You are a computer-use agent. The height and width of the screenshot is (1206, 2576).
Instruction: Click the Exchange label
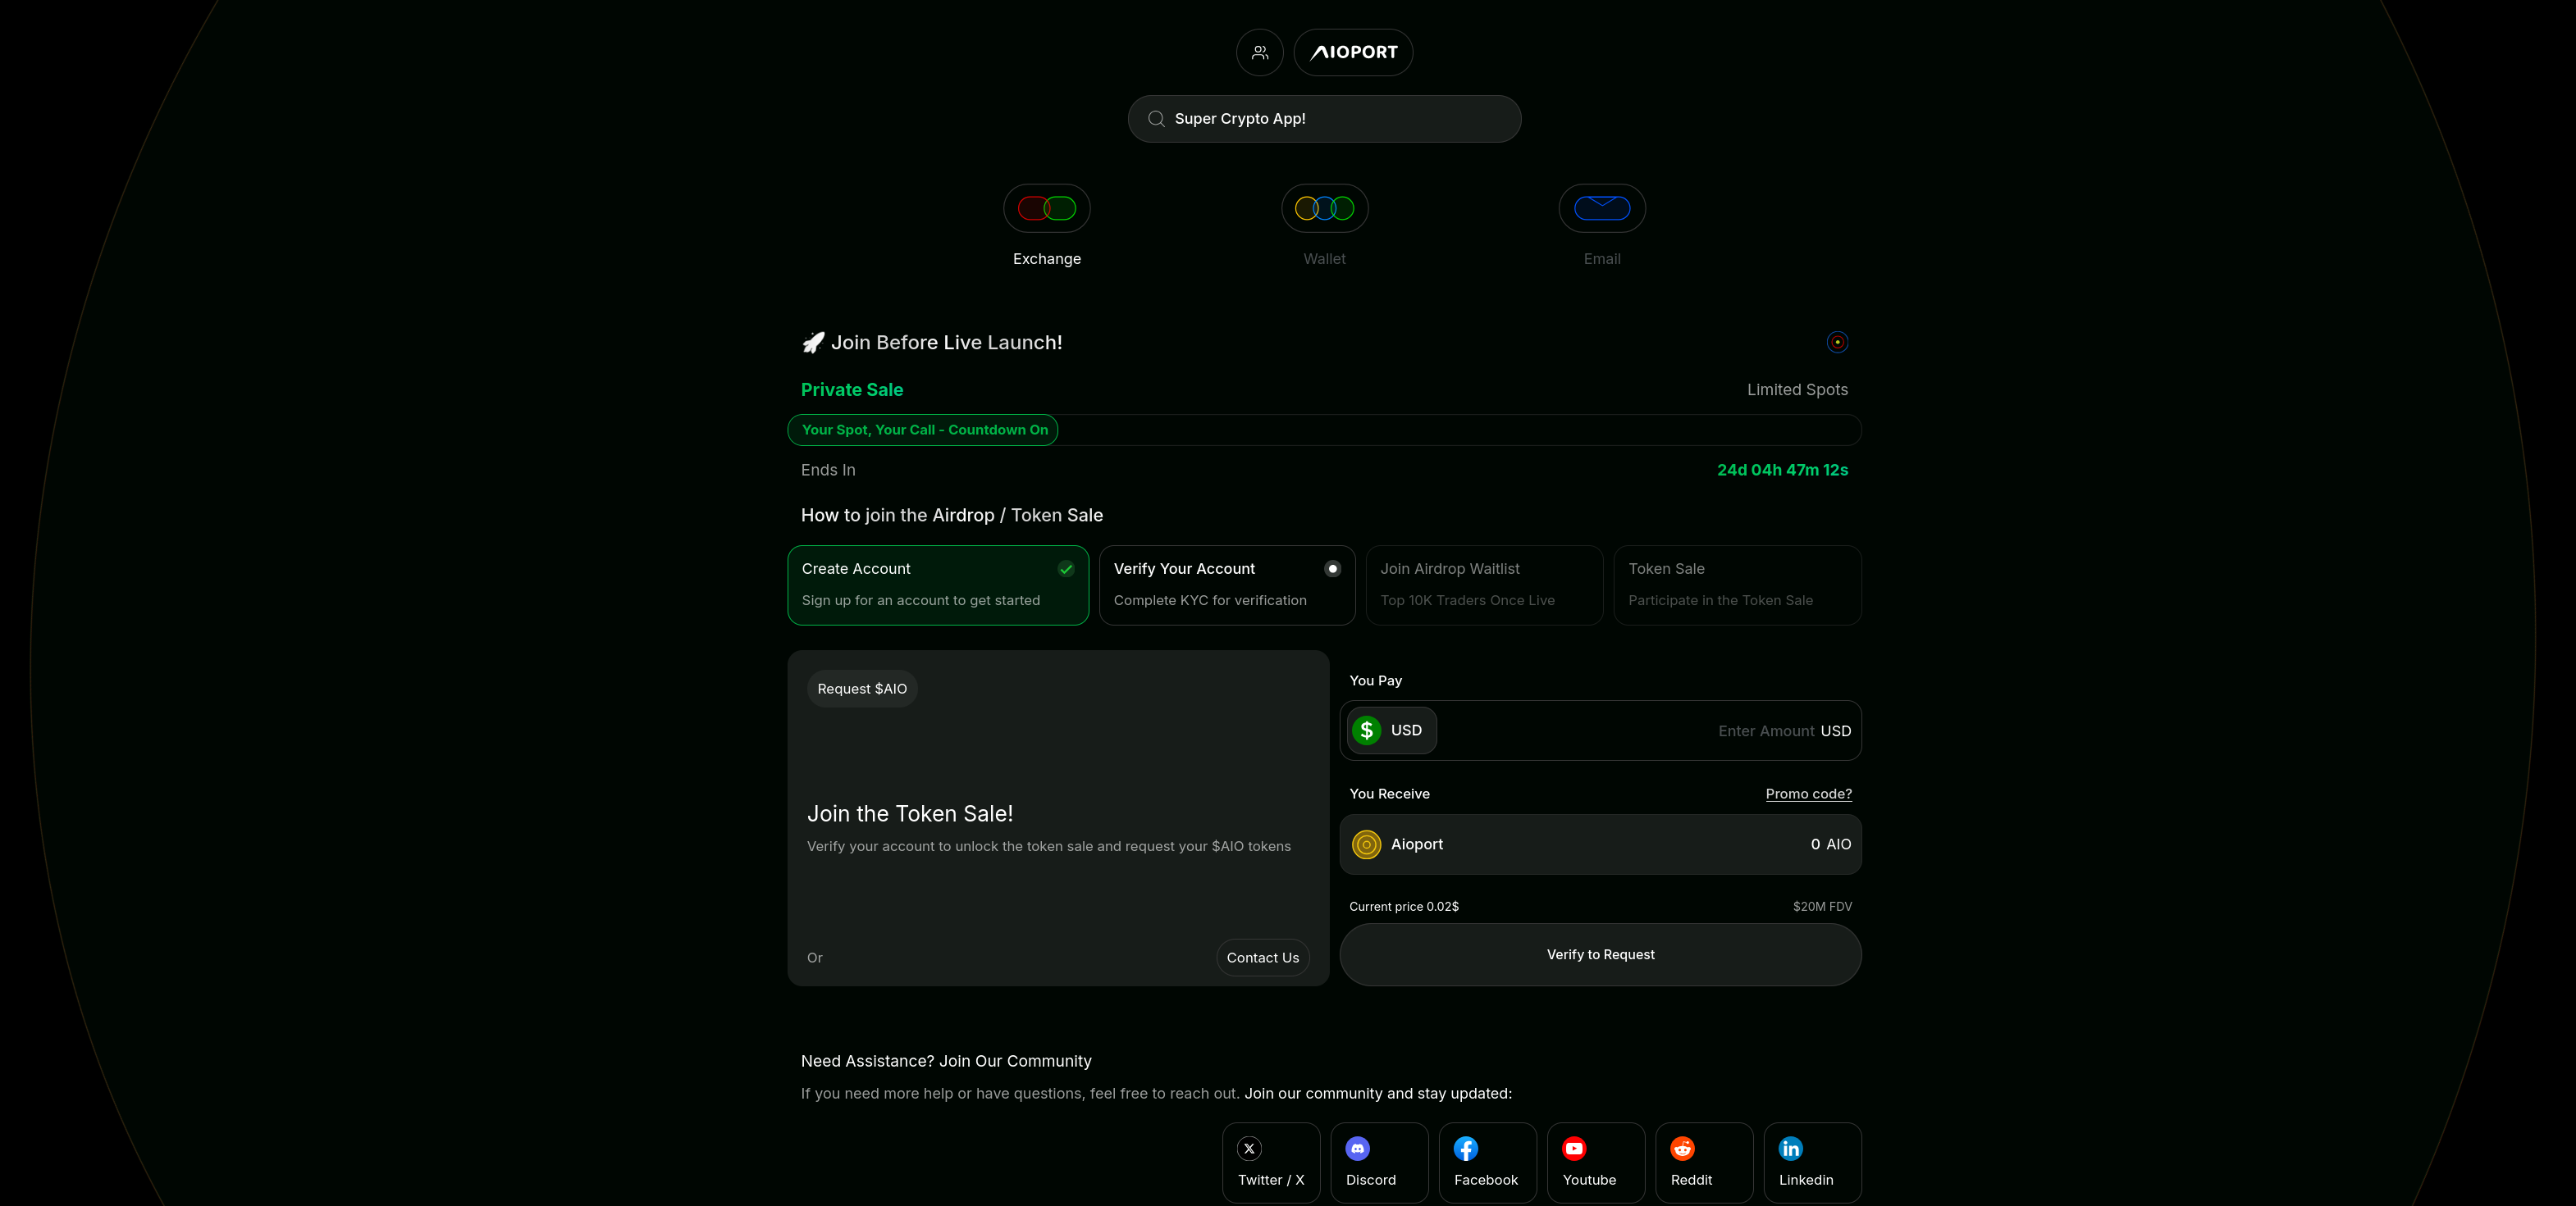click(1046, 259)
